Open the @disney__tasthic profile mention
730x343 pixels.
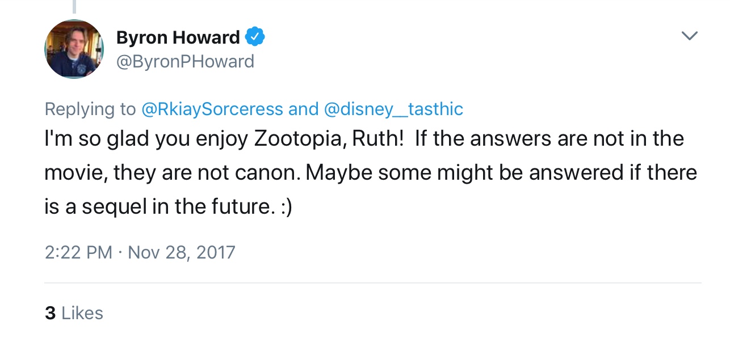(x=393, y=109)
